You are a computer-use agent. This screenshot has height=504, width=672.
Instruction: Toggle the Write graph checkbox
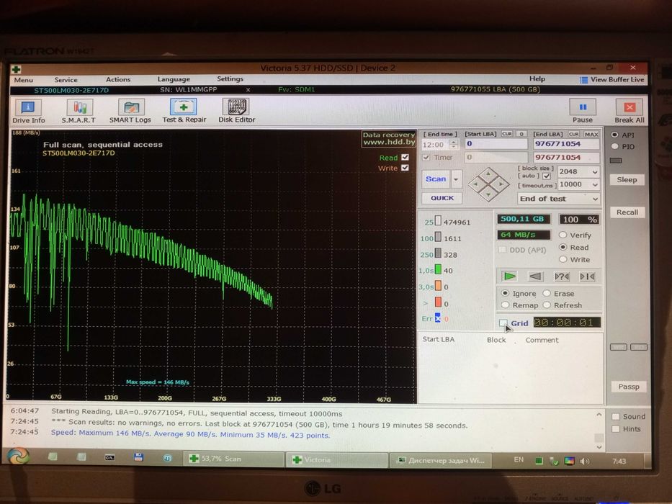pos(405,168)
